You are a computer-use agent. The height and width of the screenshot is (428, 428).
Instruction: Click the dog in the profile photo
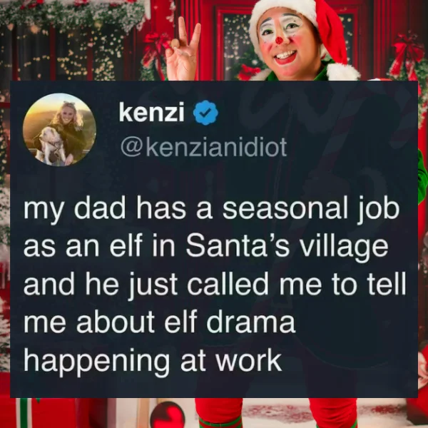coord(50,146)
